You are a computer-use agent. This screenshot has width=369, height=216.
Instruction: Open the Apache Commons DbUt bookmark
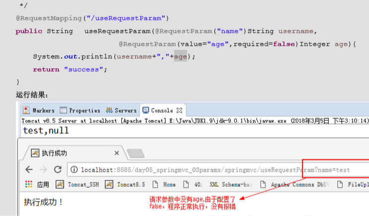(x=294, y=185)
